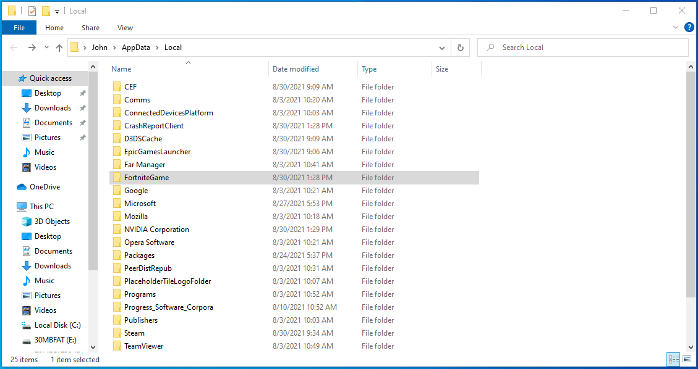Select This PC in navigation pane
The image size is (698, 369).
click(x=41, y=207)
